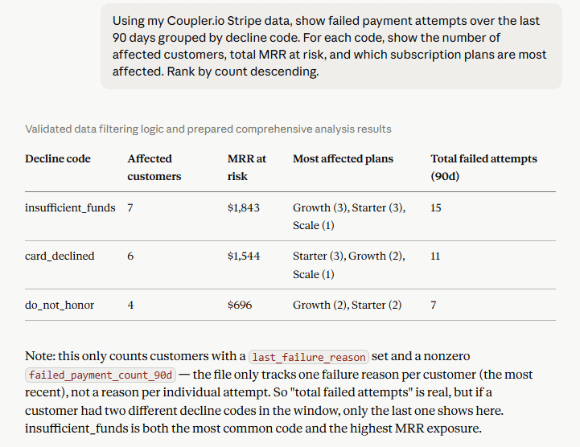This screenshot has width=580, height=447.
Task: Click the user prompt message bubble
Action: click(x=331, y=46)
